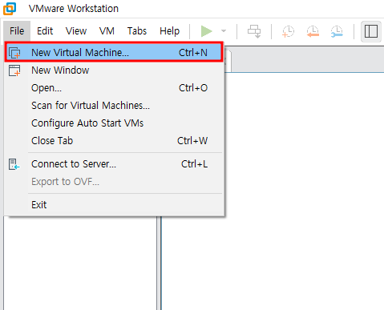Screen dimensions: 384x310
Task: Choose Open... from the File menu
Action: click(x=114, y=88)
